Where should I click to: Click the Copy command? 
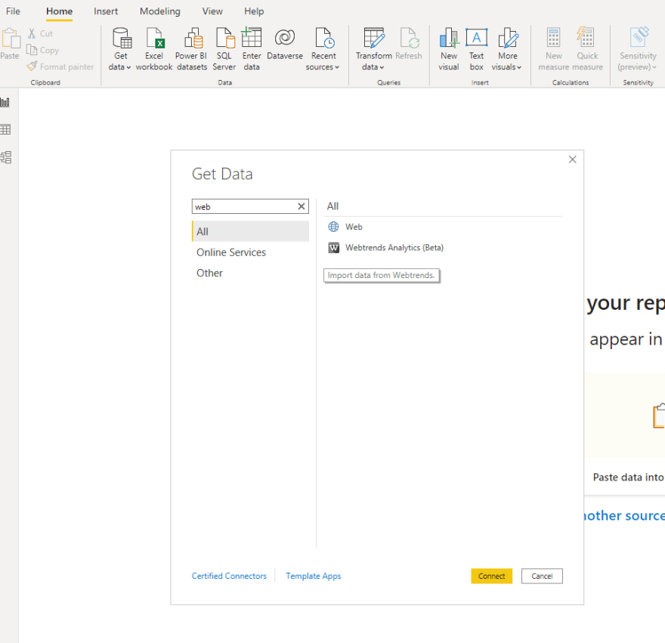click(43, 50)
